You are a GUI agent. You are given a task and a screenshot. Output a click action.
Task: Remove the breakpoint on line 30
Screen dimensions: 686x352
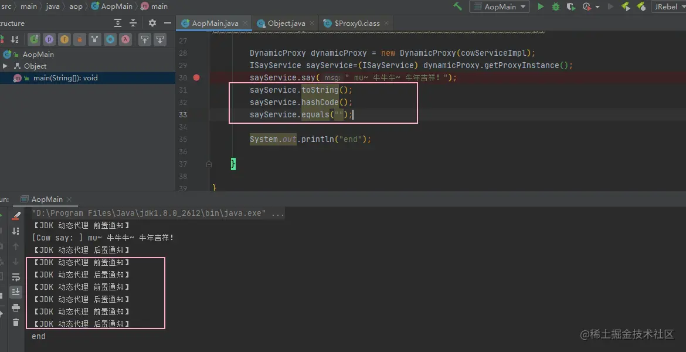tap(196, 77)
